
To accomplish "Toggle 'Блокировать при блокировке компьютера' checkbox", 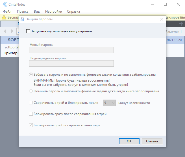I will (x=31, y=125).
